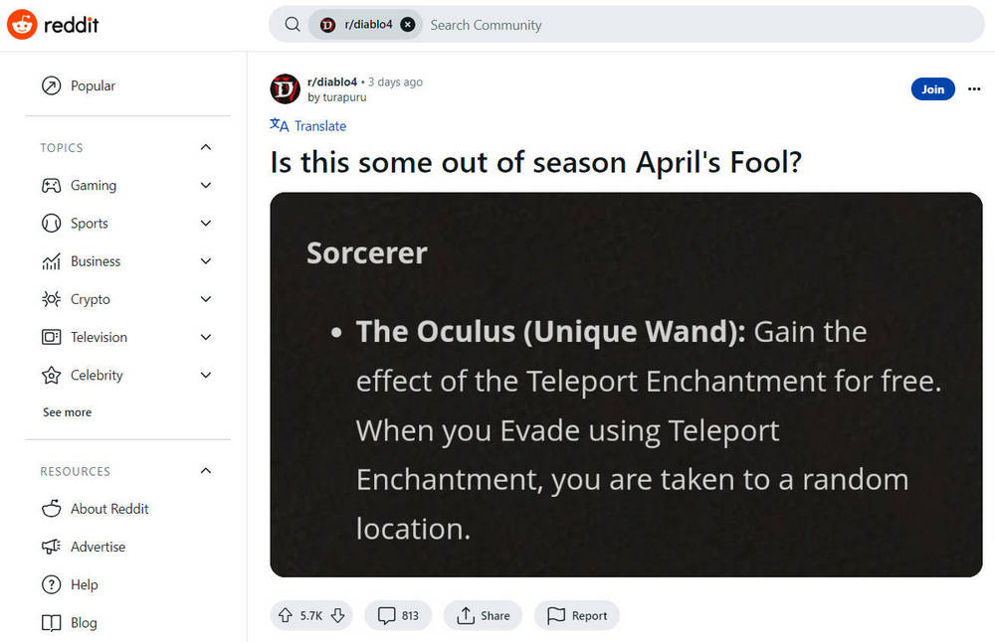
Task: Join the r/diablo4 community
Action: pyautogui.click(x=932, y=89)
